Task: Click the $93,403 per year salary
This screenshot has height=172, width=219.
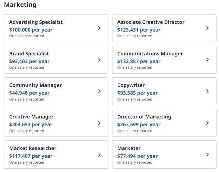Action: (29, 61)
